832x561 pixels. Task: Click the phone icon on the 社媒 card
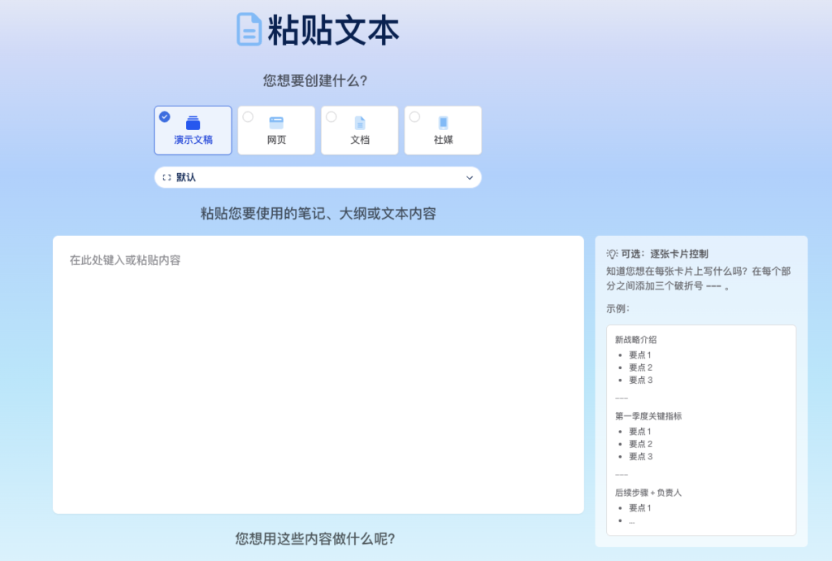pyautogui.click(x=443, y=124)
